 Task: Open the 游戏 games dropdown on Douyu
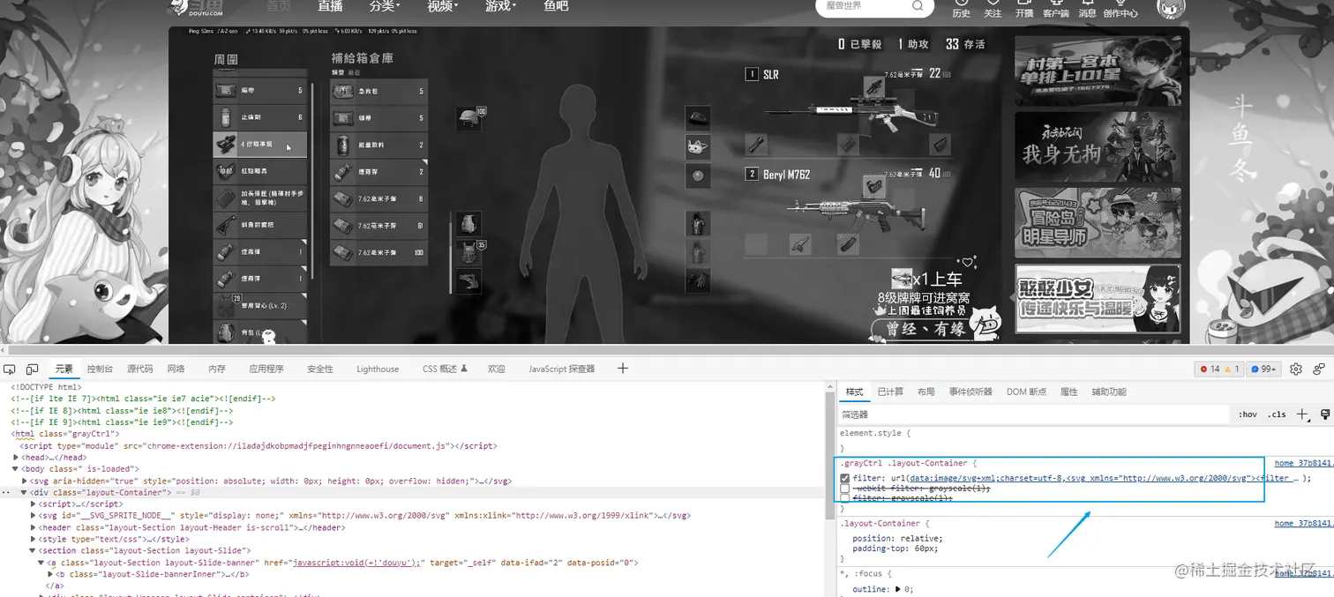pyautogui.click(x=500, y=6)
